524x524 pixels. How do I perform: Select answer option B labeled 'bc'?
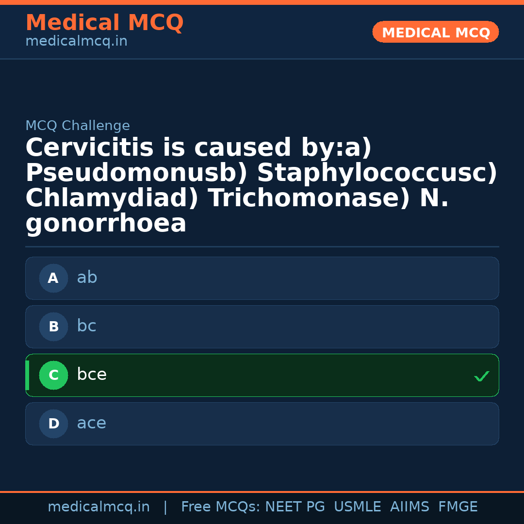[x=262, y=327]
